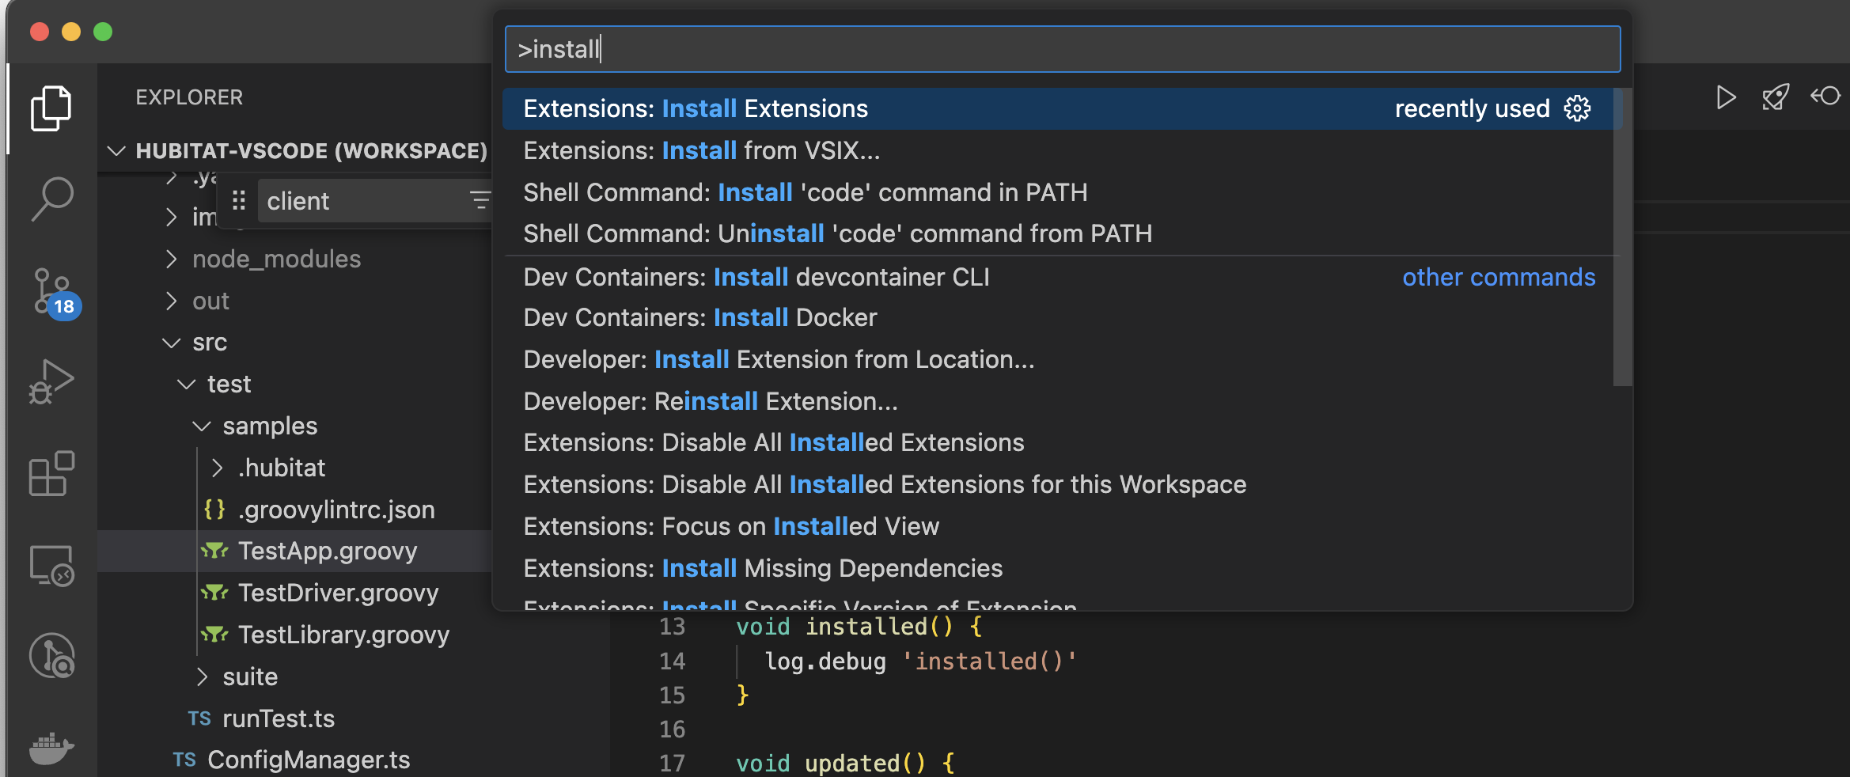Click line number 15 in the gutter
The width and height of the screenshot is (1850, 777).
point(672,696)
